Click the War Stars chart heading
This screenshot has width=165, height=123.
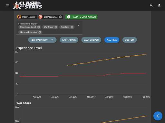24,103
